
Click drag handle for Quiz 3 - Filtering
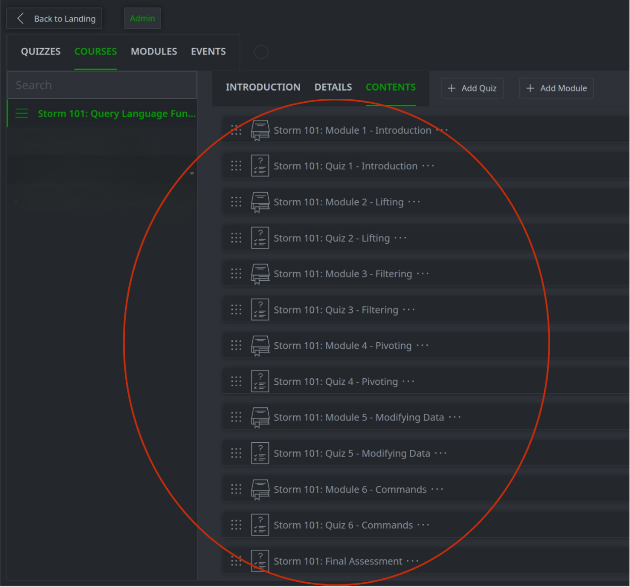coord(236,310)
